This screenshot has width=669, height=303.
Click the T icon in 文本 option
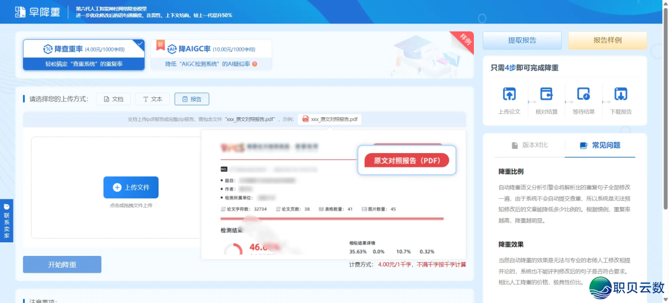(146, 99)
